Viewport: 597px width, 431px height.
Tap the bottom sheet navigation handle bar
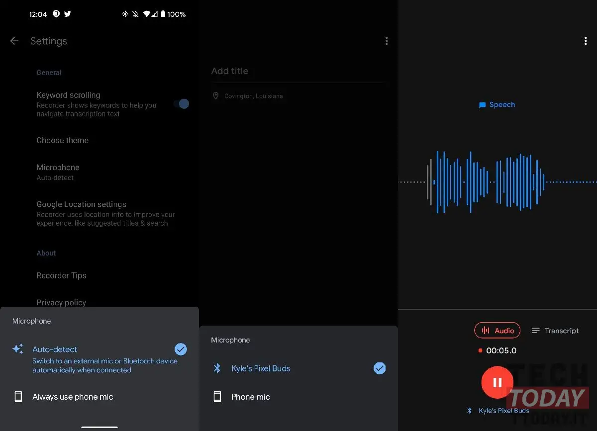[x=99, y=427]
